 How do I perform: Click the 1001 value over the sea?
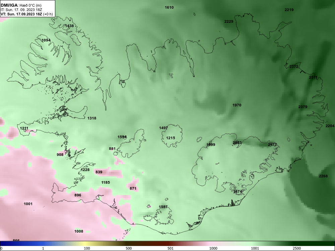coord(28,204)
